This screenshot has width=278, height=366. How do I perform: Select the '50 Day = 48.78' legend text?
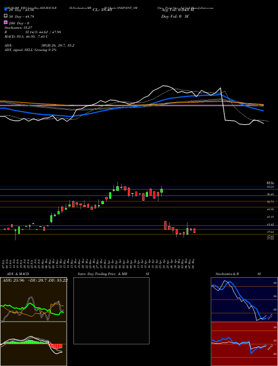22,17
